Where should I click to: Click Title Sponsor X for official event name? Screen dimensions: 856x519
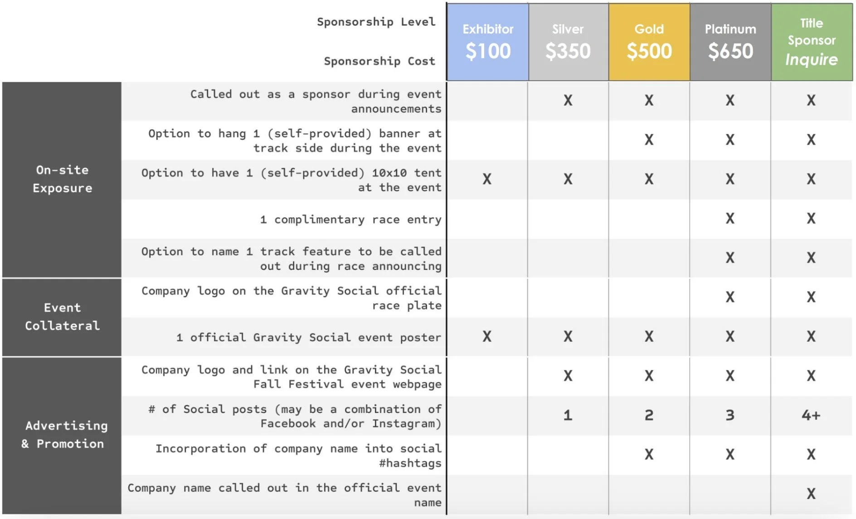pos(811,493)
